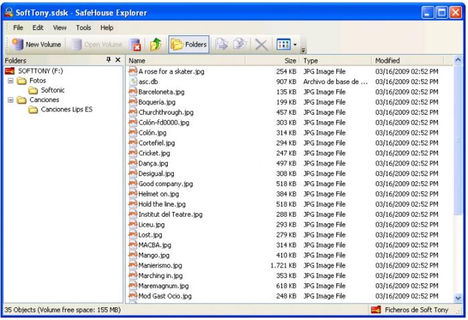Image resolution: width=468 pixels, height=320 pixels.
Task: Click the JPG icon beside Maremagnum.jpg
Action: 133,286
